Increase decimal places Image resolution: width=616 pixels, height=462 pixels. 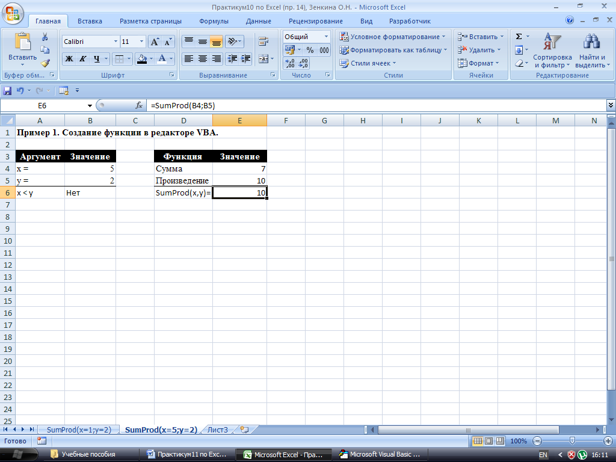[x=290, y=63]
